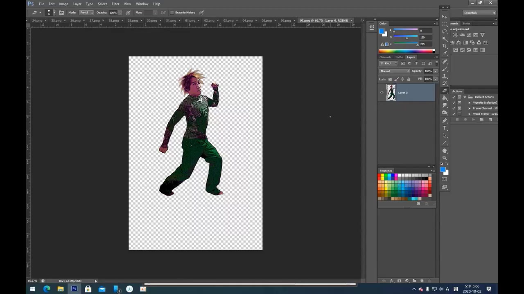Select the Crop tool
Viewport: 524px width, 294px height.
point(445,46)
